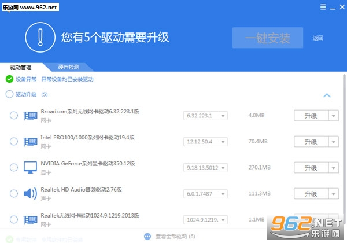The height and width of the screenshot is (243, 347).
Task: Select all drivers via 驱动升级 checkbox
Action: [9, 94]
